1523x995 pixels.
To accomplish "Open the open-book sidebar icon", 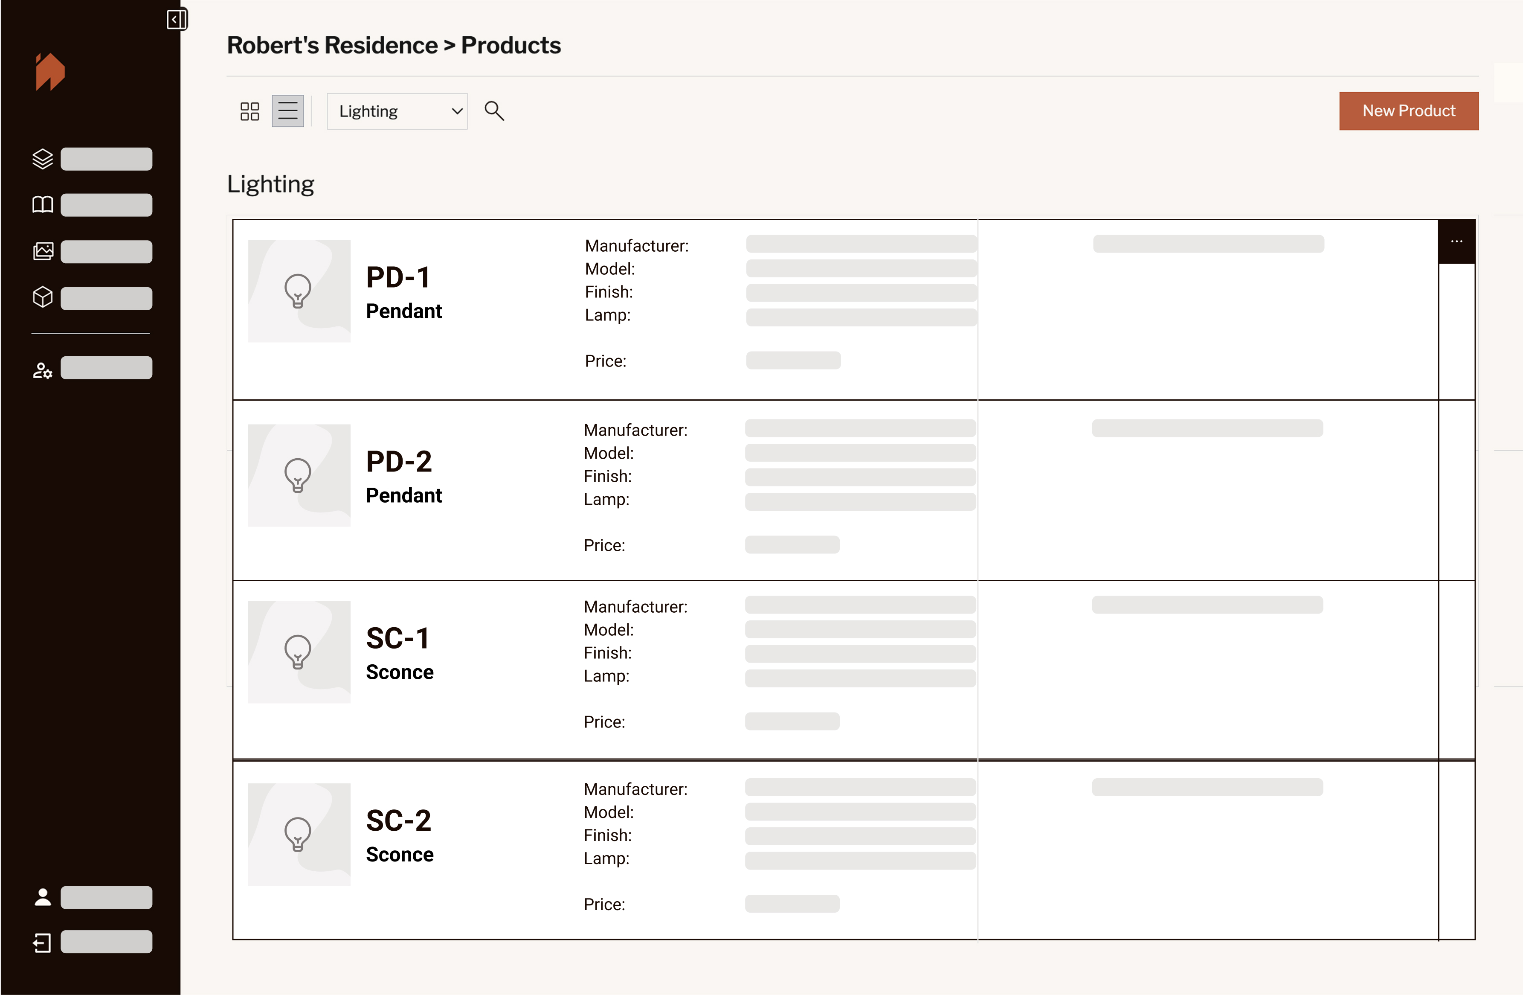I will (42, 205).
